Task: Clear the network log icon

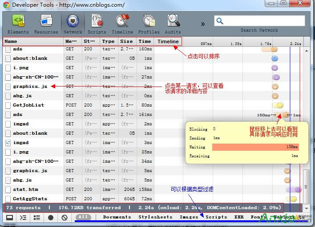Action: tap(65, 218)
